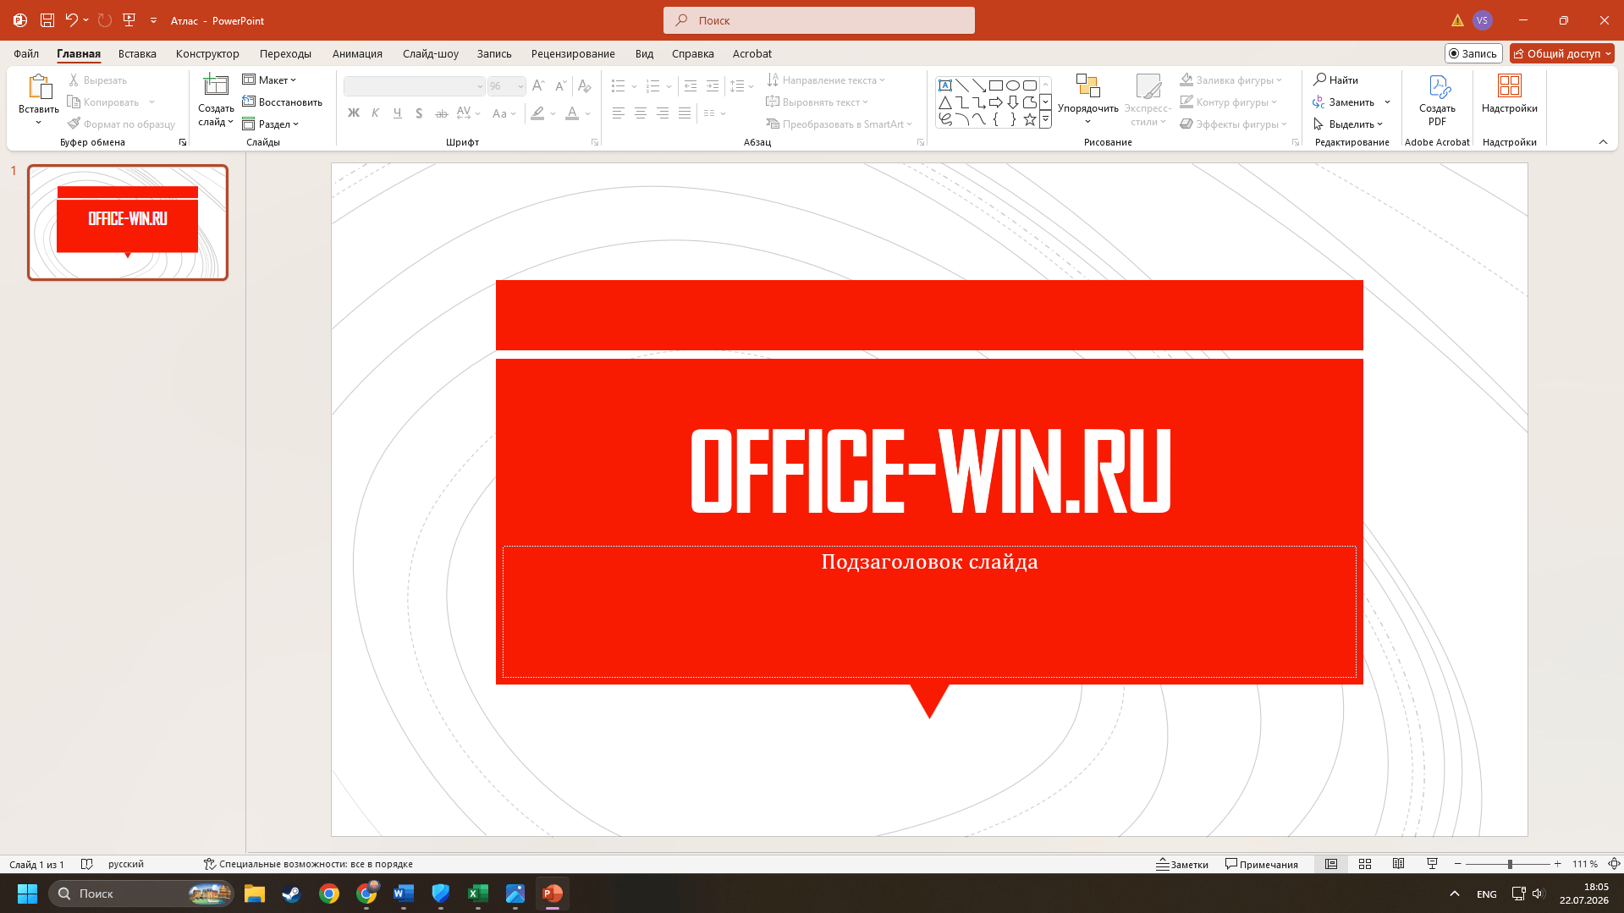
Task: Increase list indent level
Action: 713,86
